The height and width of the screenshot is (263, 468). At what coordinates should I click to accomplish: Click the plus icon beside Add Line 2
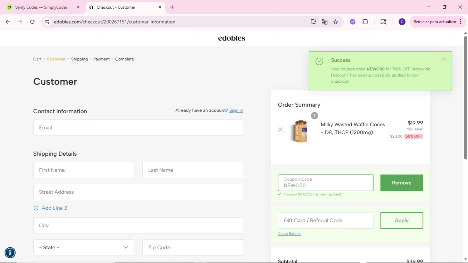36,208
